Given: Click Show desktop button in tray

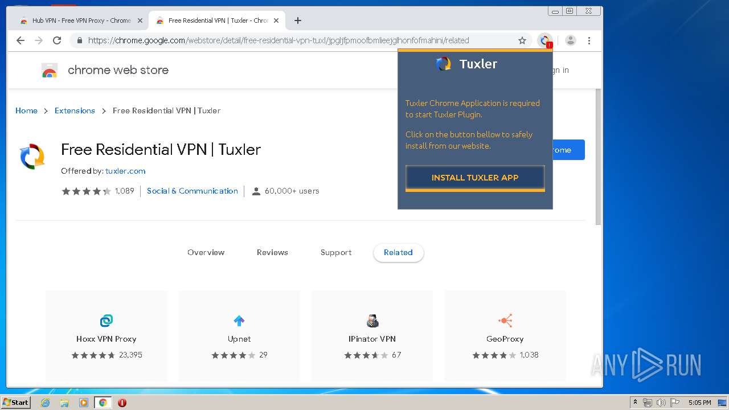Looking at the screenshot, I should 722,403.
